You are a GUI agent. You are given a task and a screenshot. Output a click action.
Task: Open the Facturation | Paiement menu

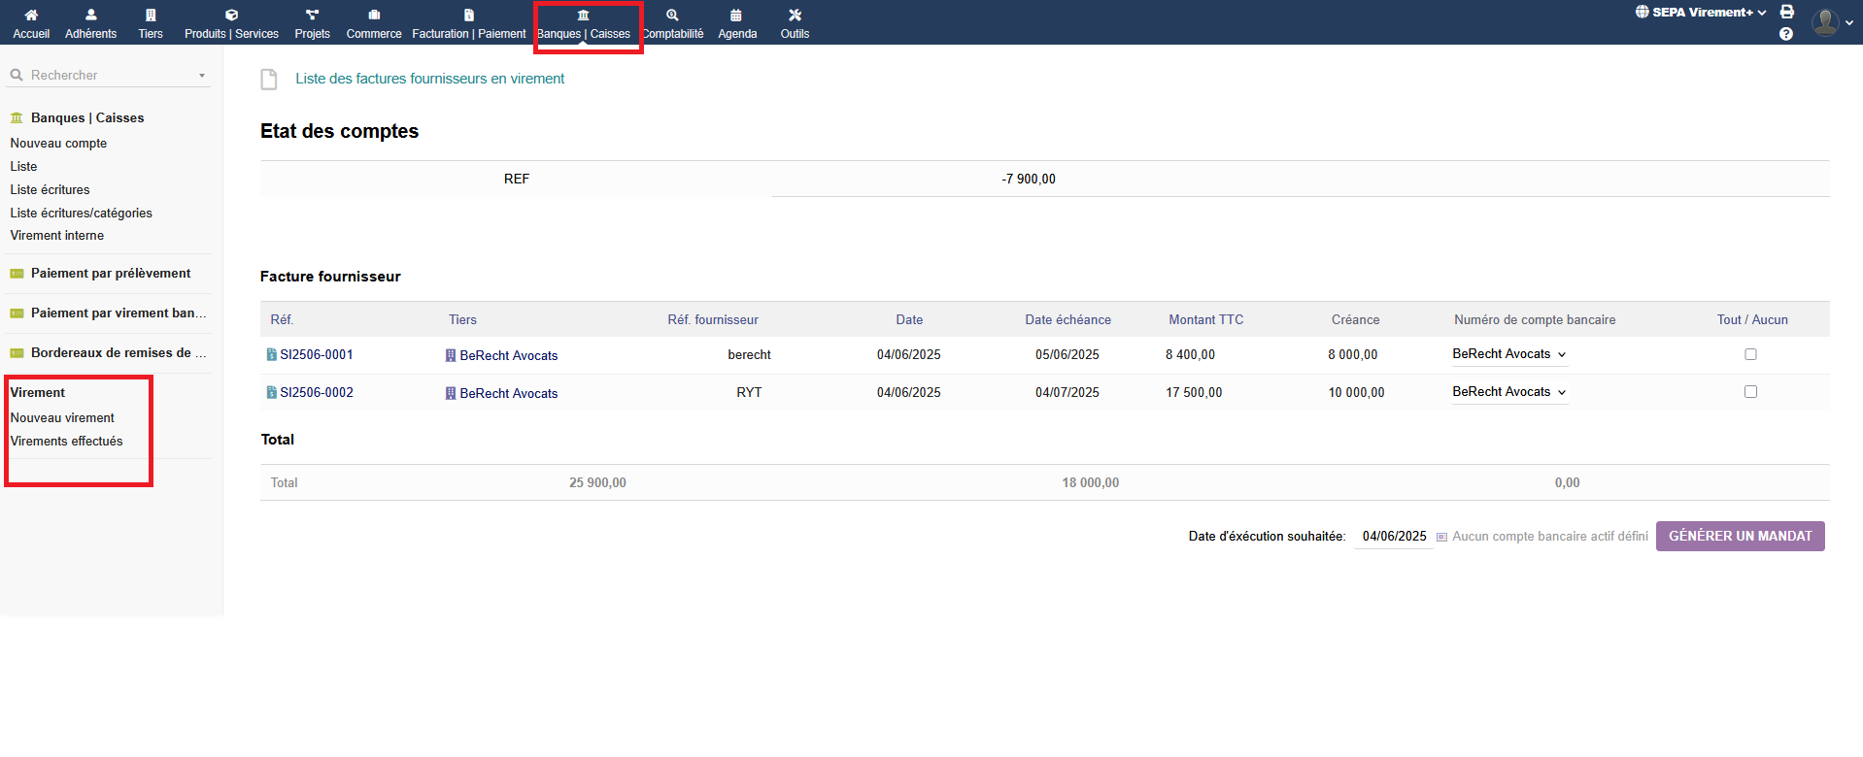tap(468, 23)
